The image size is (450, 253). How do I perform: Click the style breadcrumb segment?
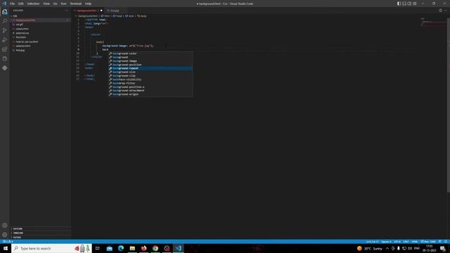pos(129,16)
